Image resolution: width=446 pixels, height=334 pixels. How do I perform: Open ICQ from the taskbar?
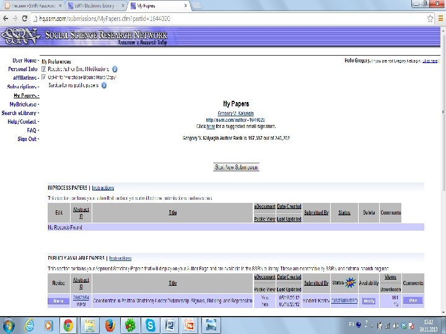click(x=131, y=325)
